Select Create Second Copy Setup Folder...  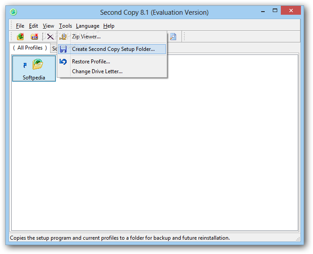112,49
